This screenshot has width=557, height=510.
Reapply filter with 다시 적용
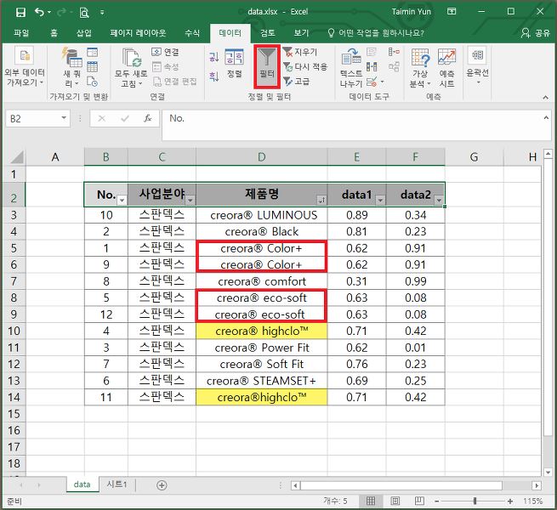coord(305,67)
